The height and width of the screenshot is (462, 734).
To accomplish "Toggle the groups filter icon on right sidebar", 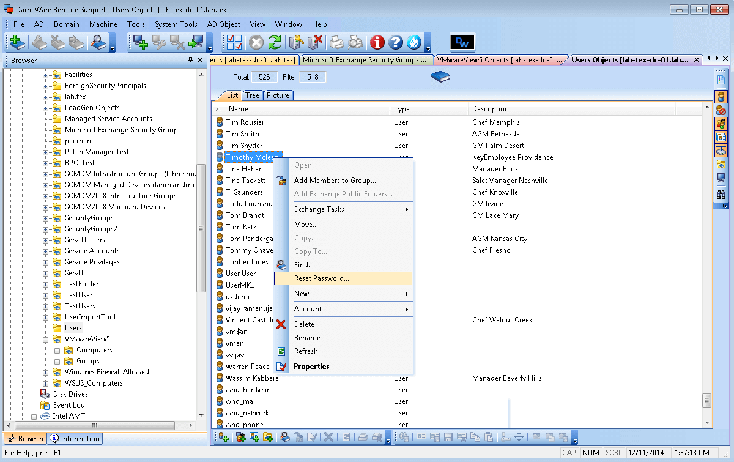I will [721, 124].
